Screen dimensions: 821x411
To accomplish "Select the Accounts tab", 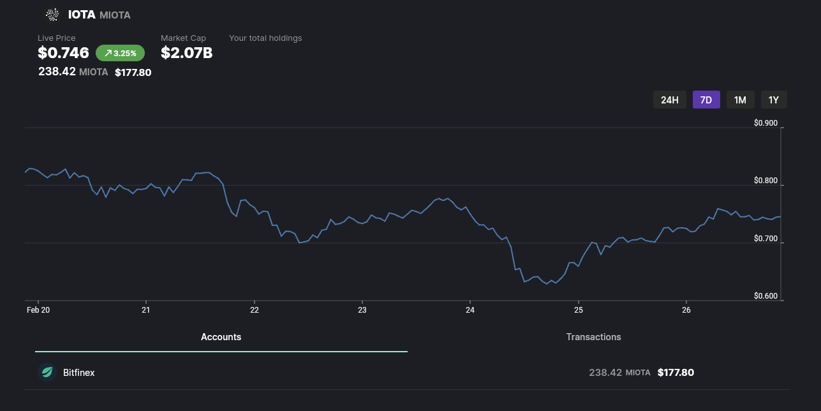I will 221,336.
